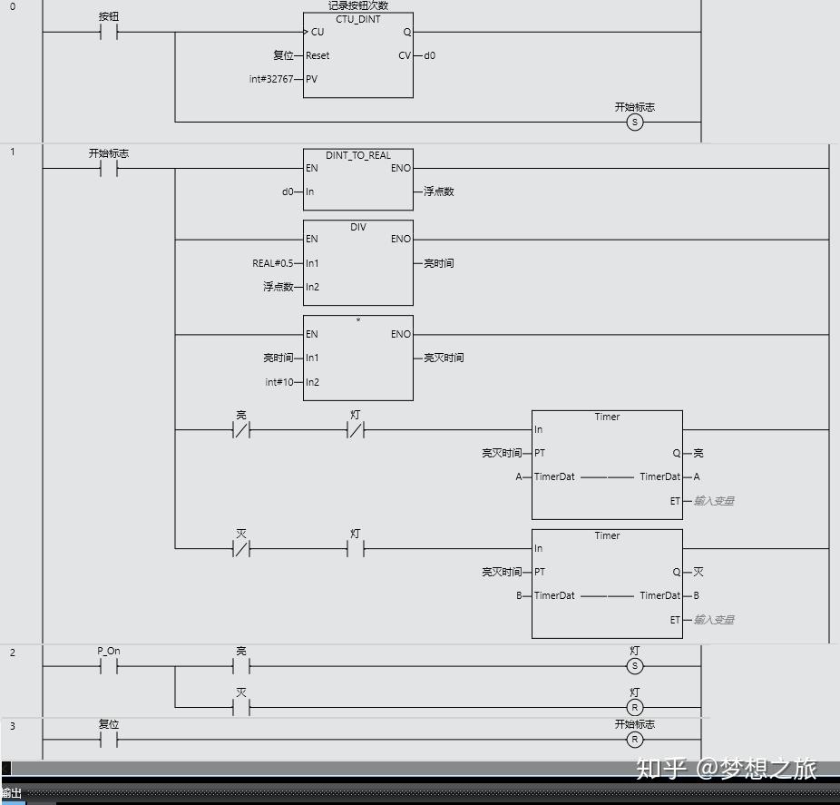Select the DIV function block

coord(357,262)
